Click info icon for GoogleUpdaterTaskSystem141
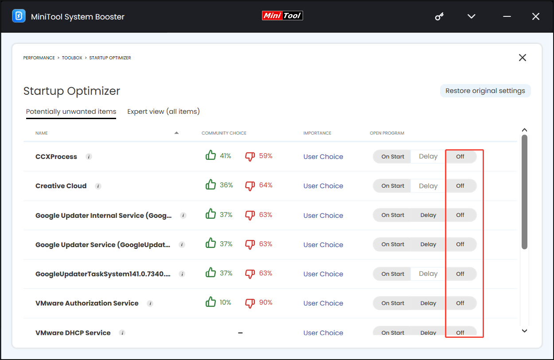Screen dimensions: 554x360 (x=182, y=274)
